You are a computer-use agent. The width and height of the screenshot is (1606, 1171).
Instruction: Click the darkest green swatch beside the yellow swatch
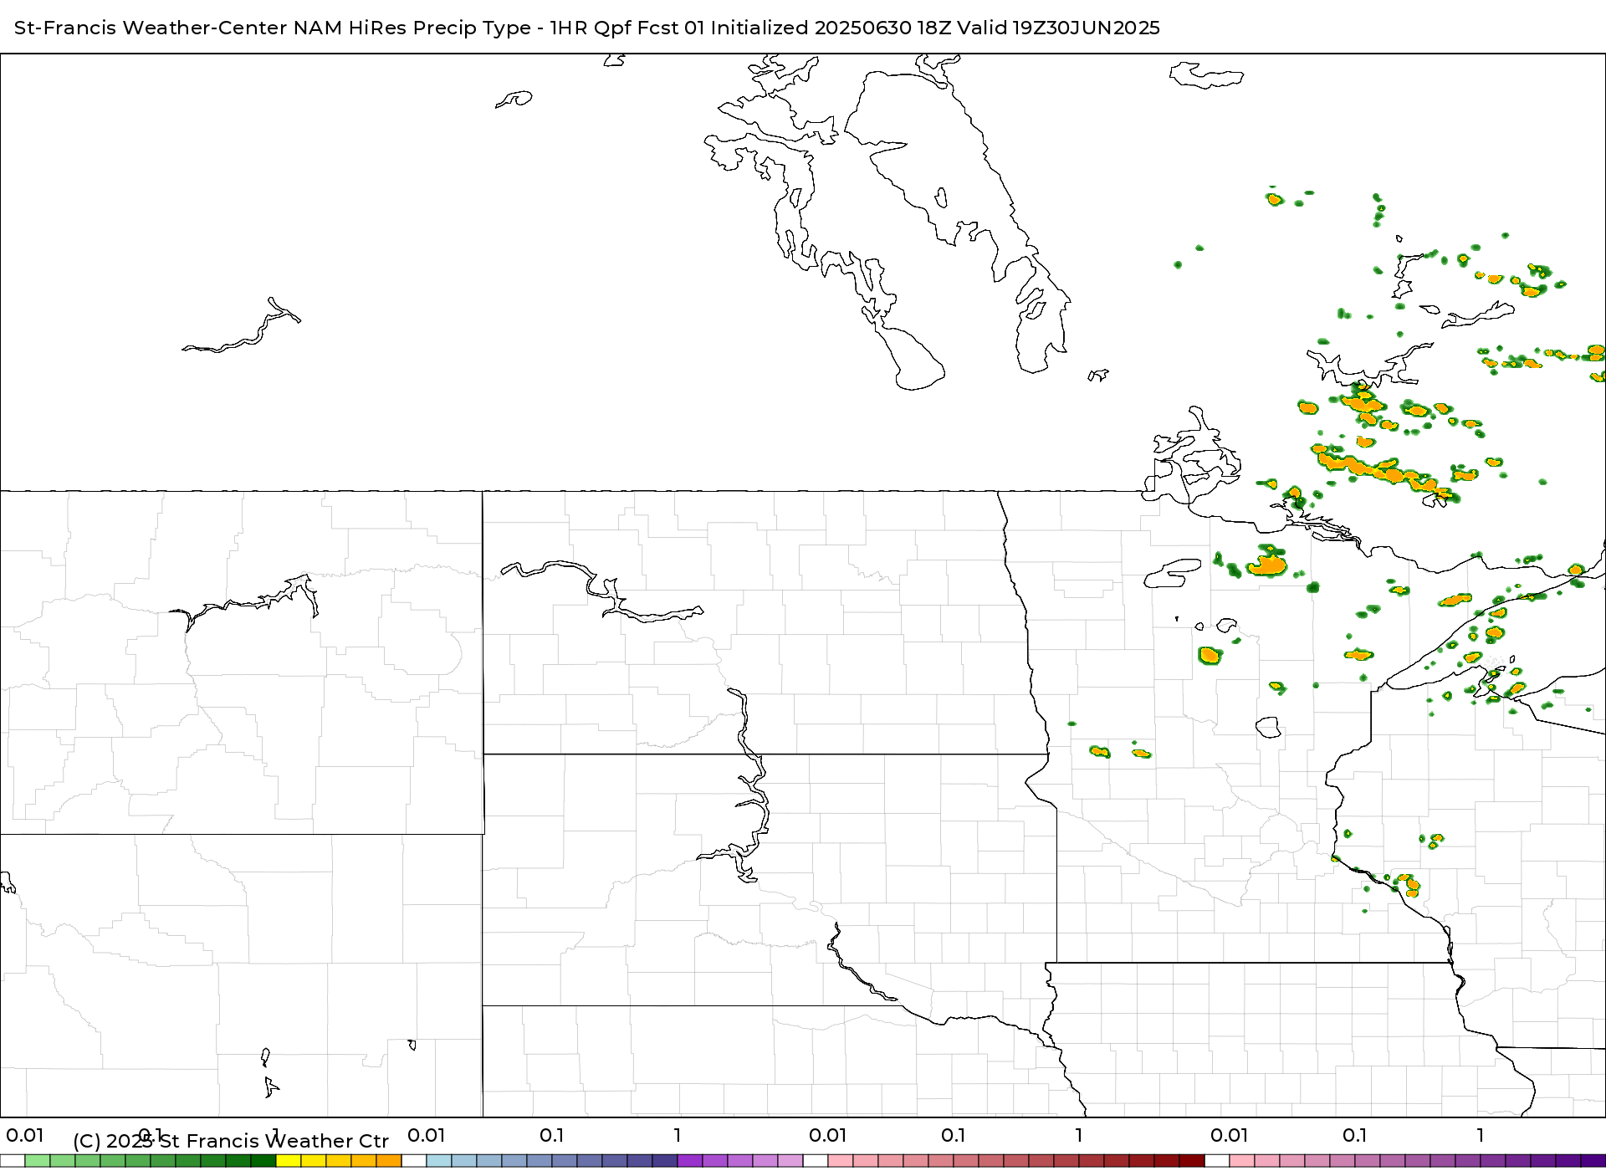point(263,1161)
